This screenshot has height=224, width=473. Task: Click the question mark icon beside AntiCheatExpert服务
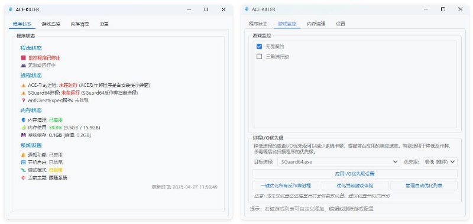pyautogui.click(x=24, y=100)
